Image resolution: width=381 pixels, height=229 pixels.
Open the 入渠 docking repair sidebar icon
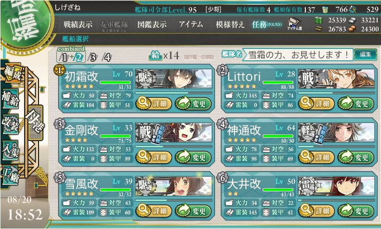(10, 150)
